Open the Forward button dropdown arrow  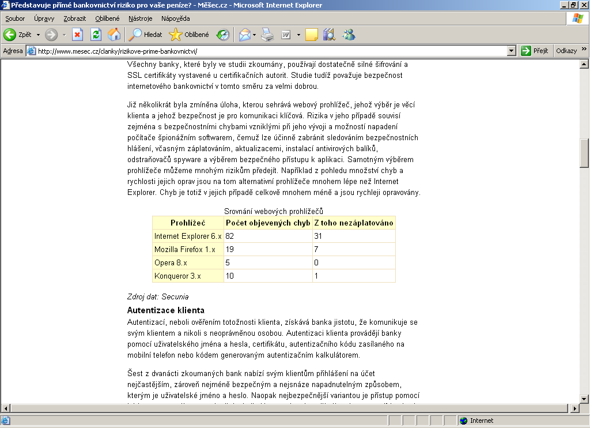(64, 35)
